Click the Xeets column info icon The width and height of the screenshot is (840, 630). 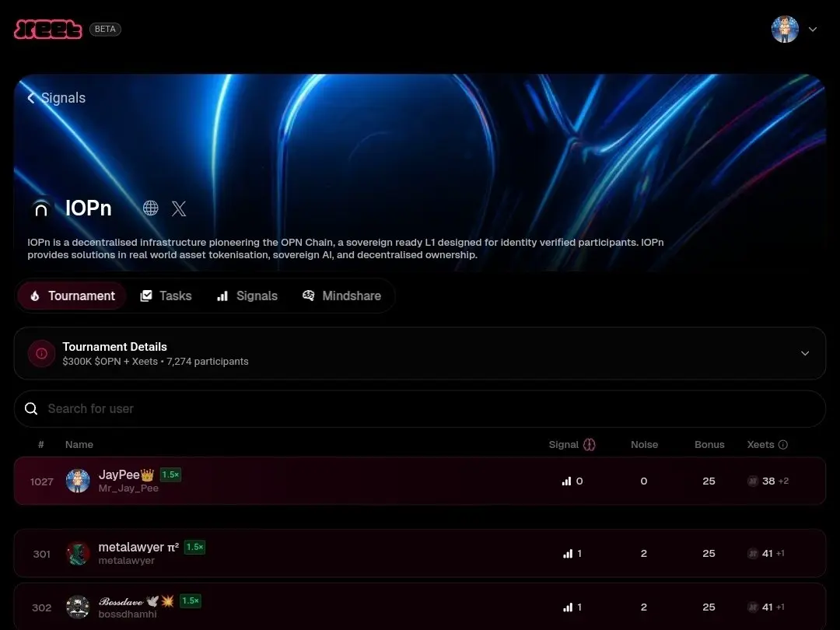782,445
